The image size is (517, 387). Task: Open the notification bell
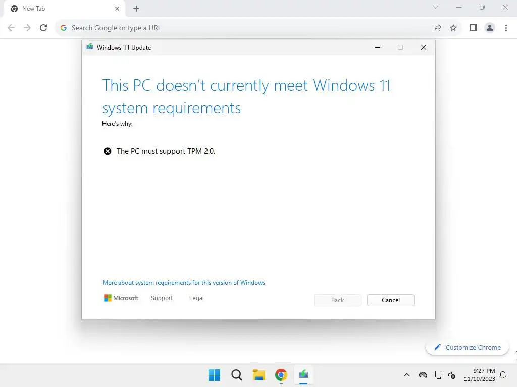(x=503, y=375)
